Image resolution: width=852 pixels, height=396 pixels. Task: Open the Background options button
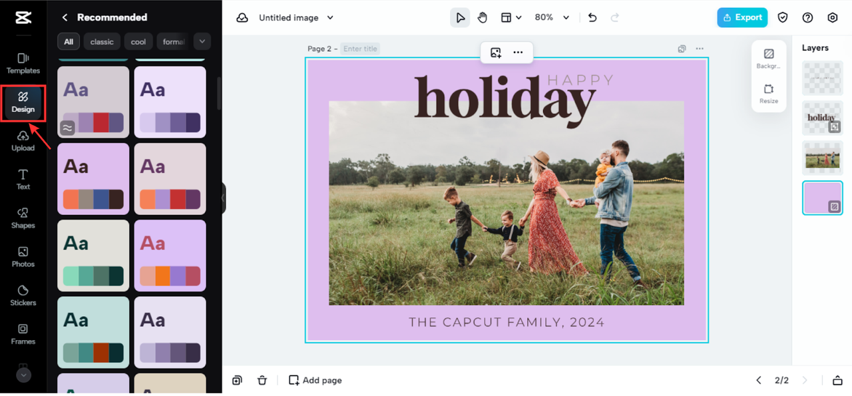point(769,58)
